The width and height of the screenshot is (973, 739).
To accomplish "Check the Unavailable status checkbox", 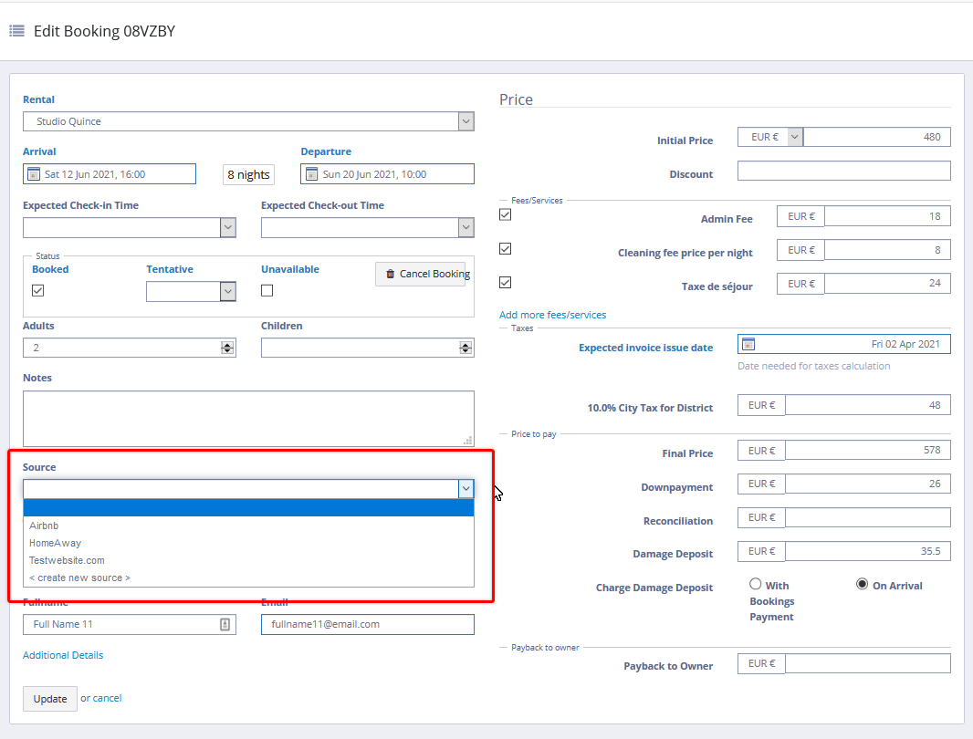I will coord(267,290).
